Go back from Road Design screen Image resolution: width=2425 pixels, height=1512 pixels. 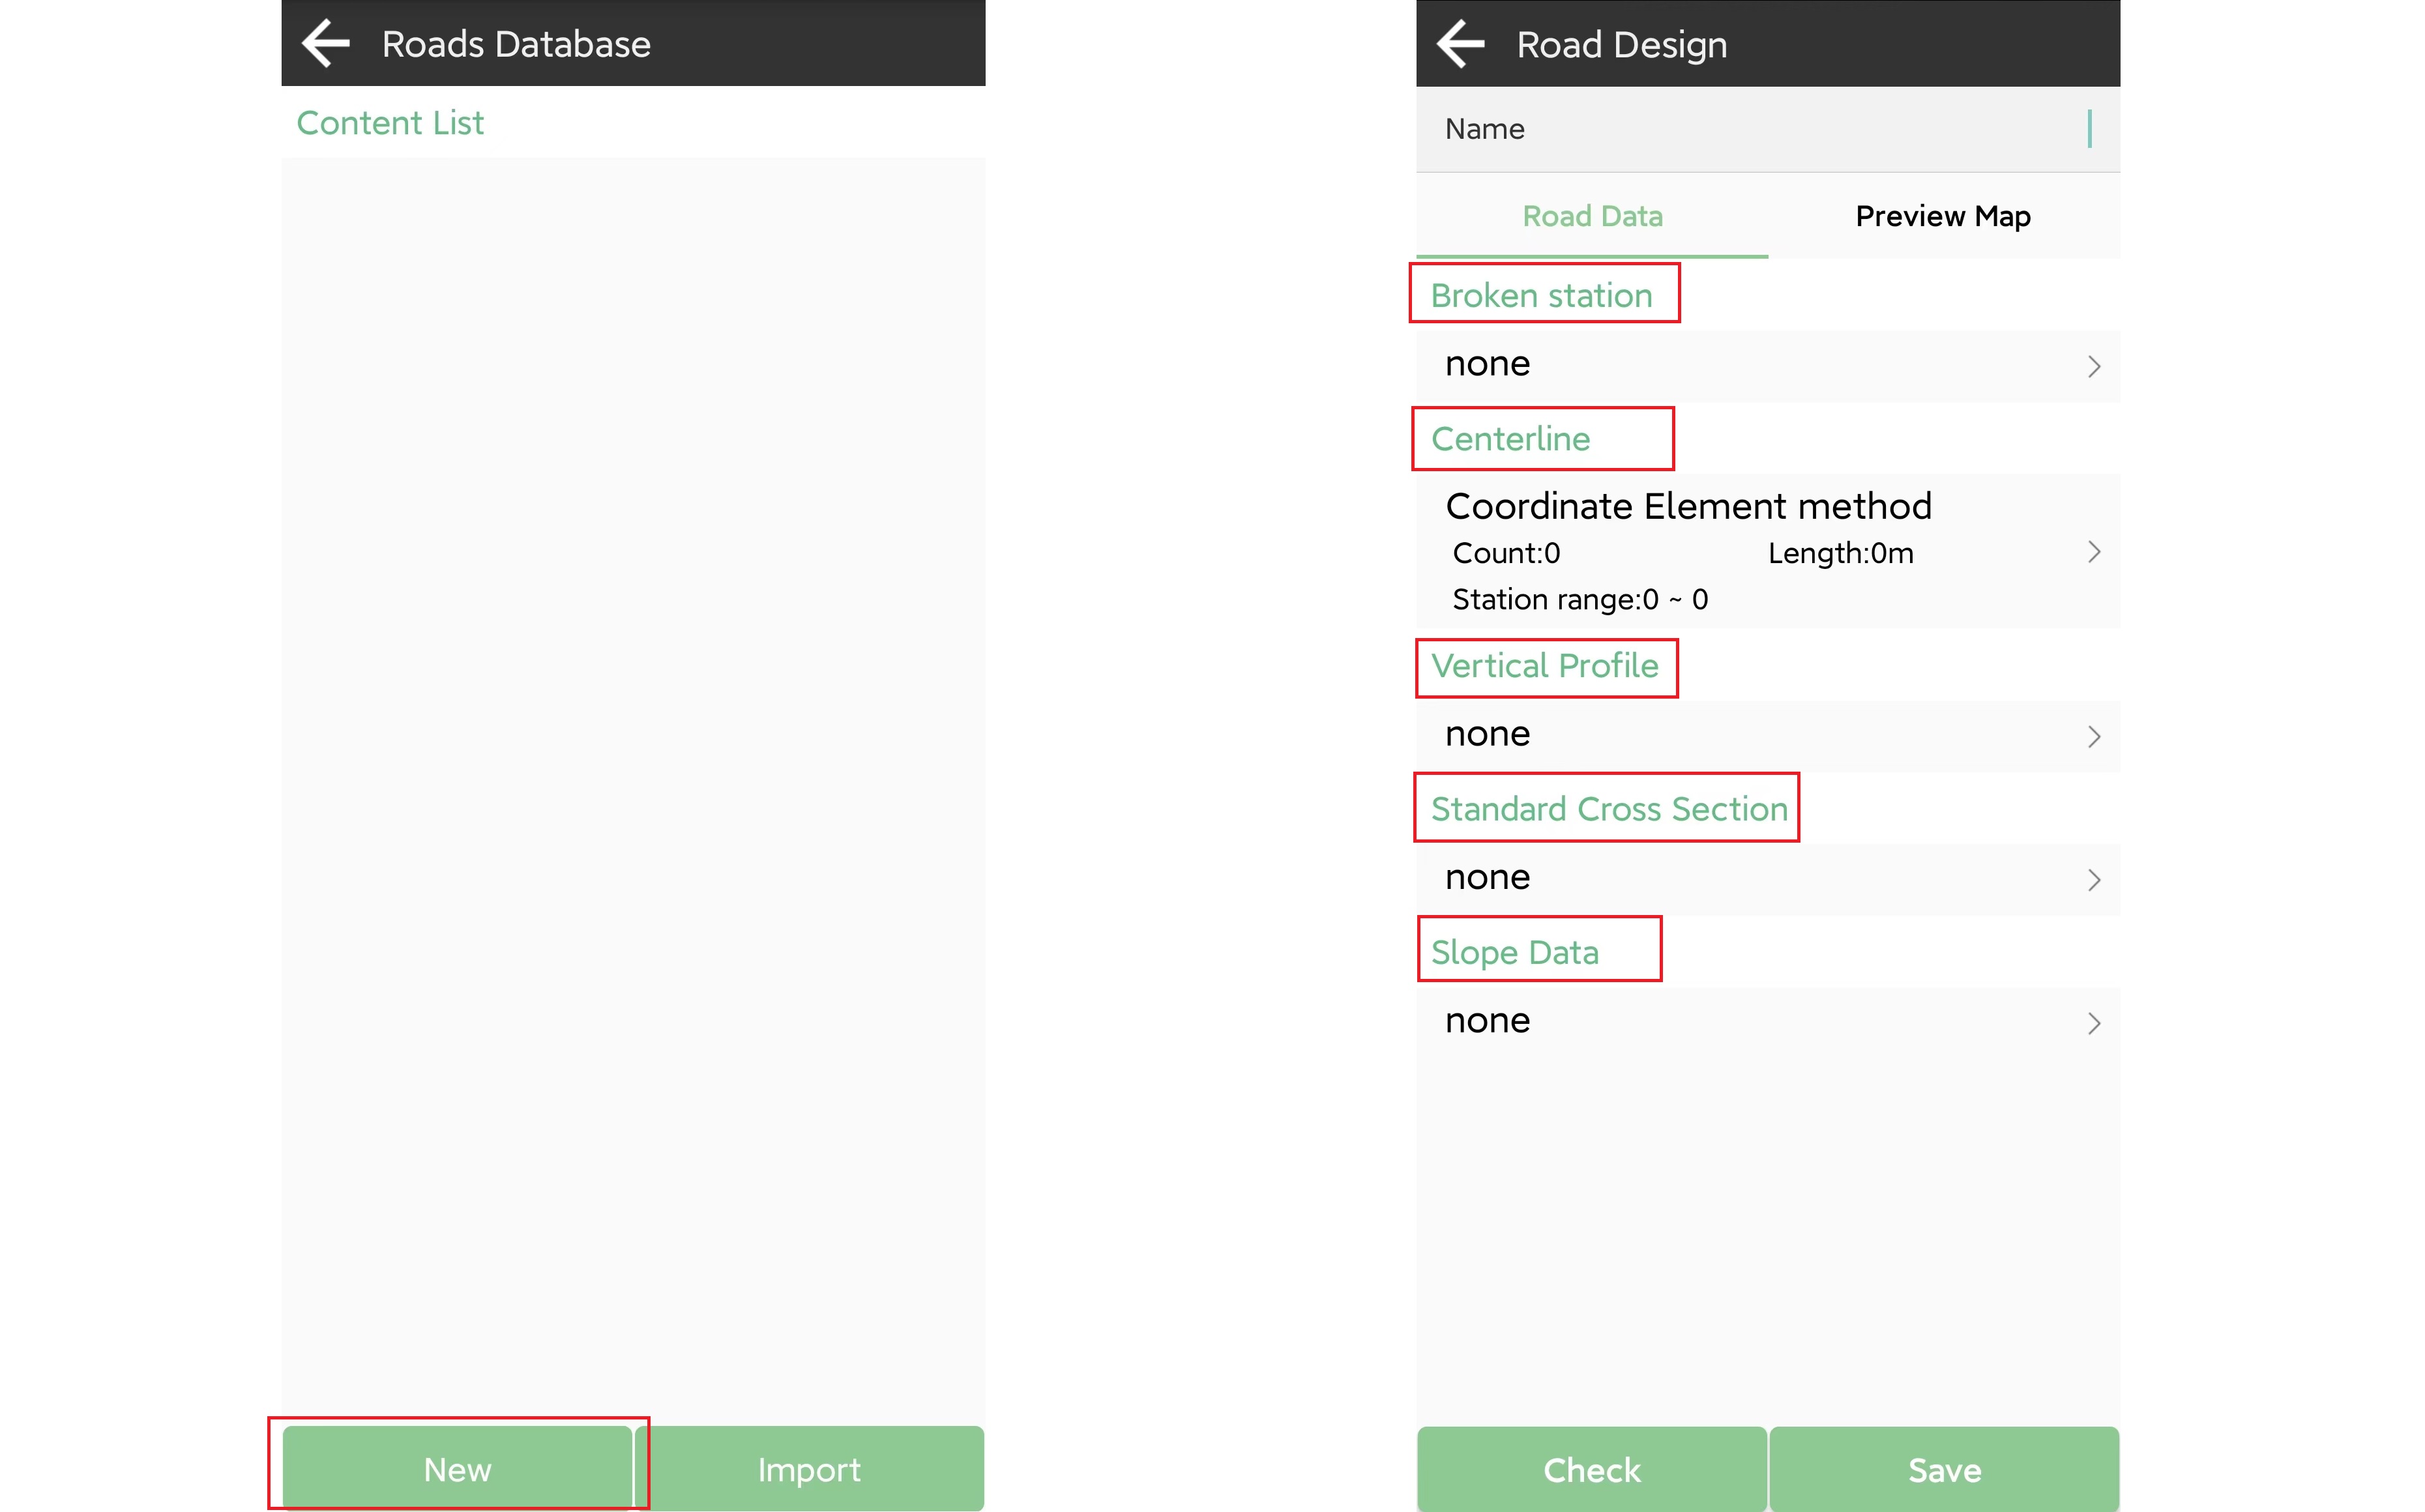click(1461, 44)
